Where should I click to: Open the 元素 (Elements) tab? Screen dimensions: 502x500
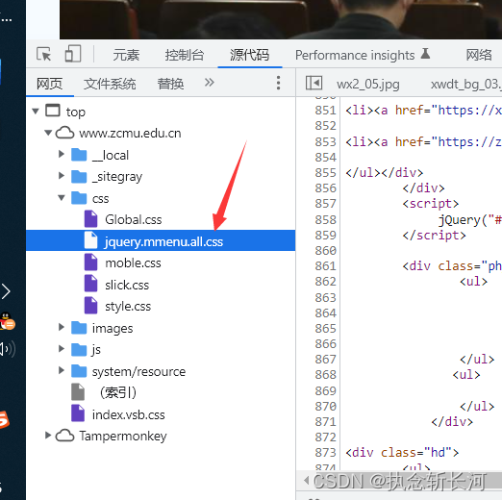tap(126, 55)
